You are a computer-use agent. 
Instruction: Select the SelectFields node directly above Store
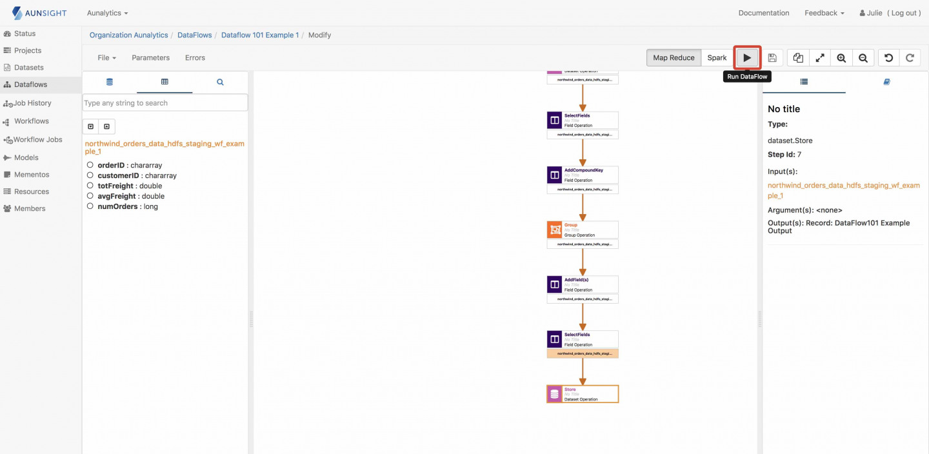click(583, 340)
